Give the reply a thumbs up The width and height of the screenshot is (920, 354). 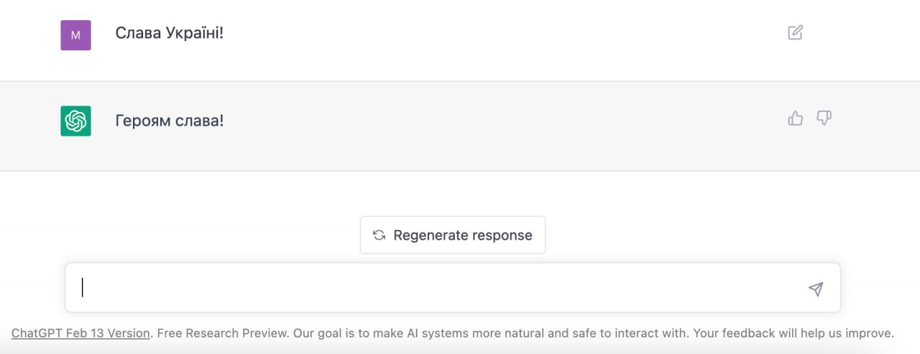[795, 118]
